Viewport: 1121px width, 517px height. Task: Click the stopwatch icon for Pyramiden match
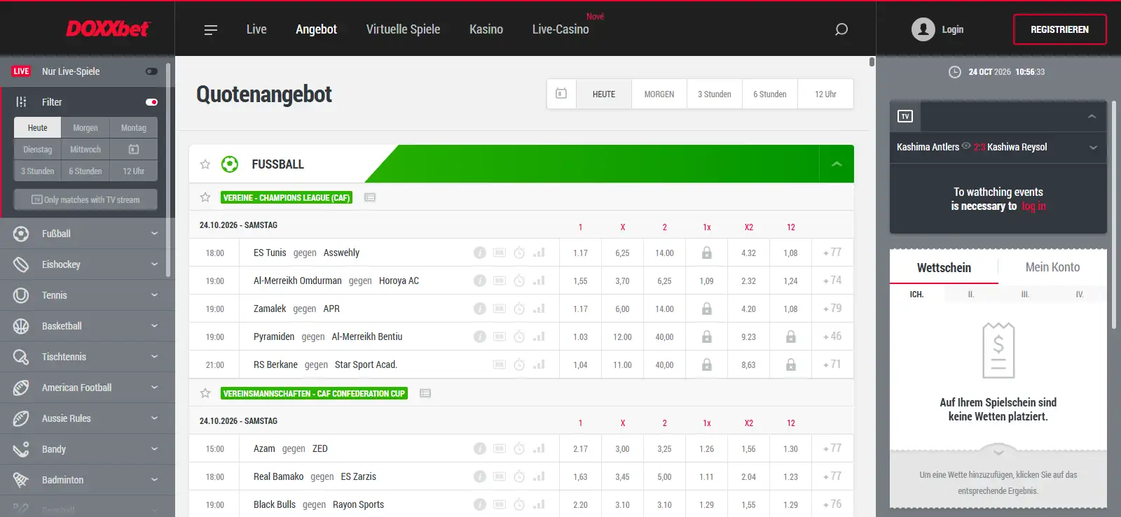[x=519, y=337]
